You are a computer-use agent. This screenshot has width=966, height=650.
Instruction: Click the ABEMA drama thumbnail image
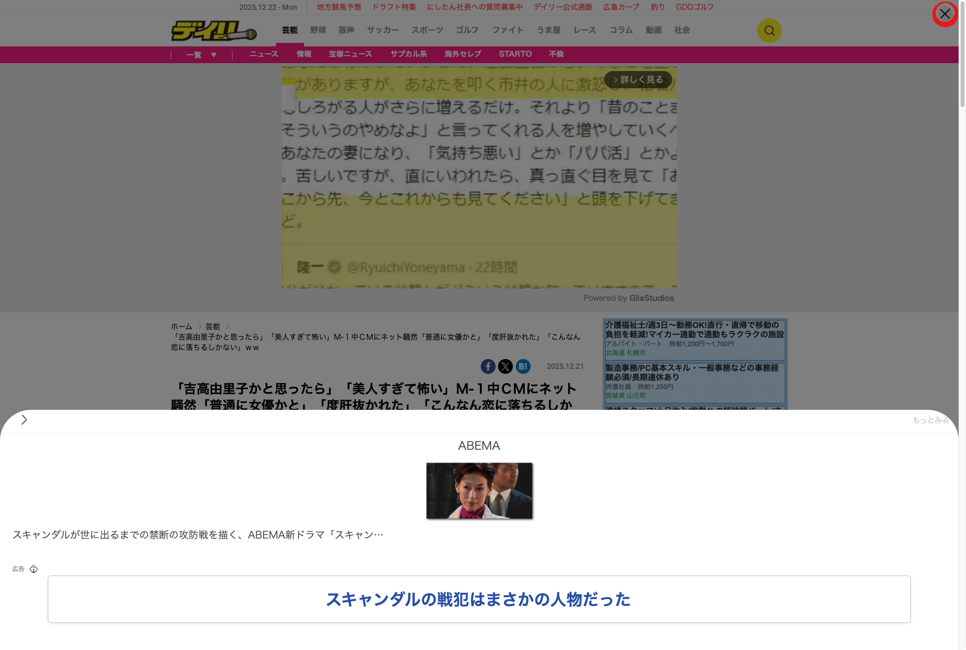tap(479, 491)
